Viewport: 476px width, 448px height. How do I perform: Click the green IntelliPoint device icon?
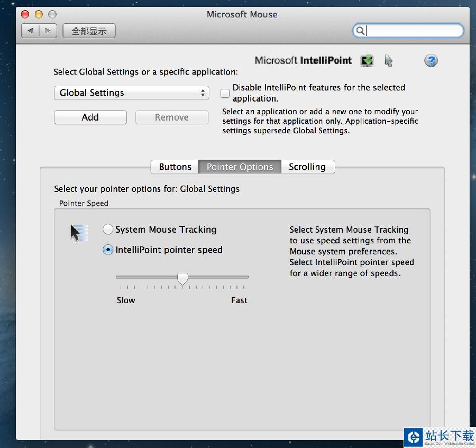click(367, 61)
